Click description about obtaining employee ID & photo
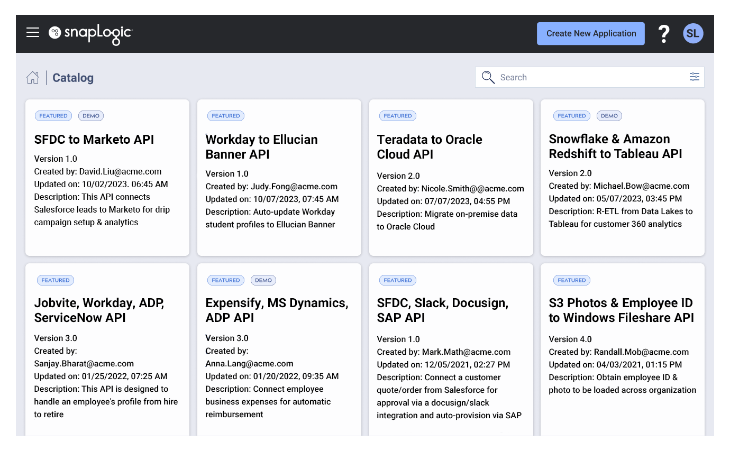730x451 pixels. pos(623,383)
